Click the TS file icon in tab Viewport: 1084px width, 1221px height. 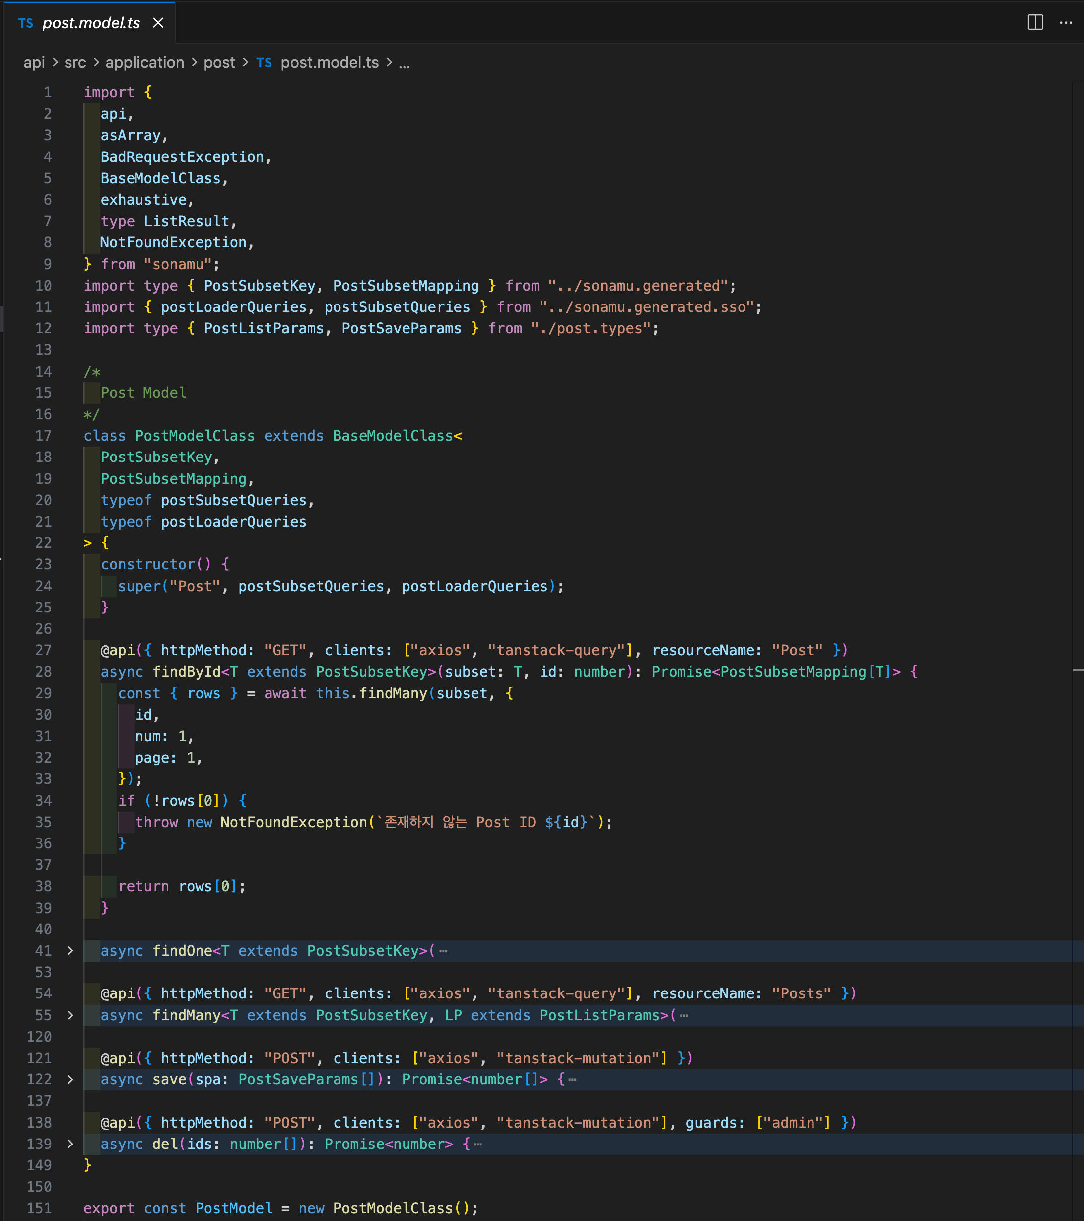click(x=25, y=23)
